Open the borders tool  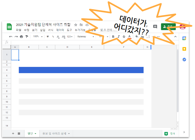(x=143, y=37)
